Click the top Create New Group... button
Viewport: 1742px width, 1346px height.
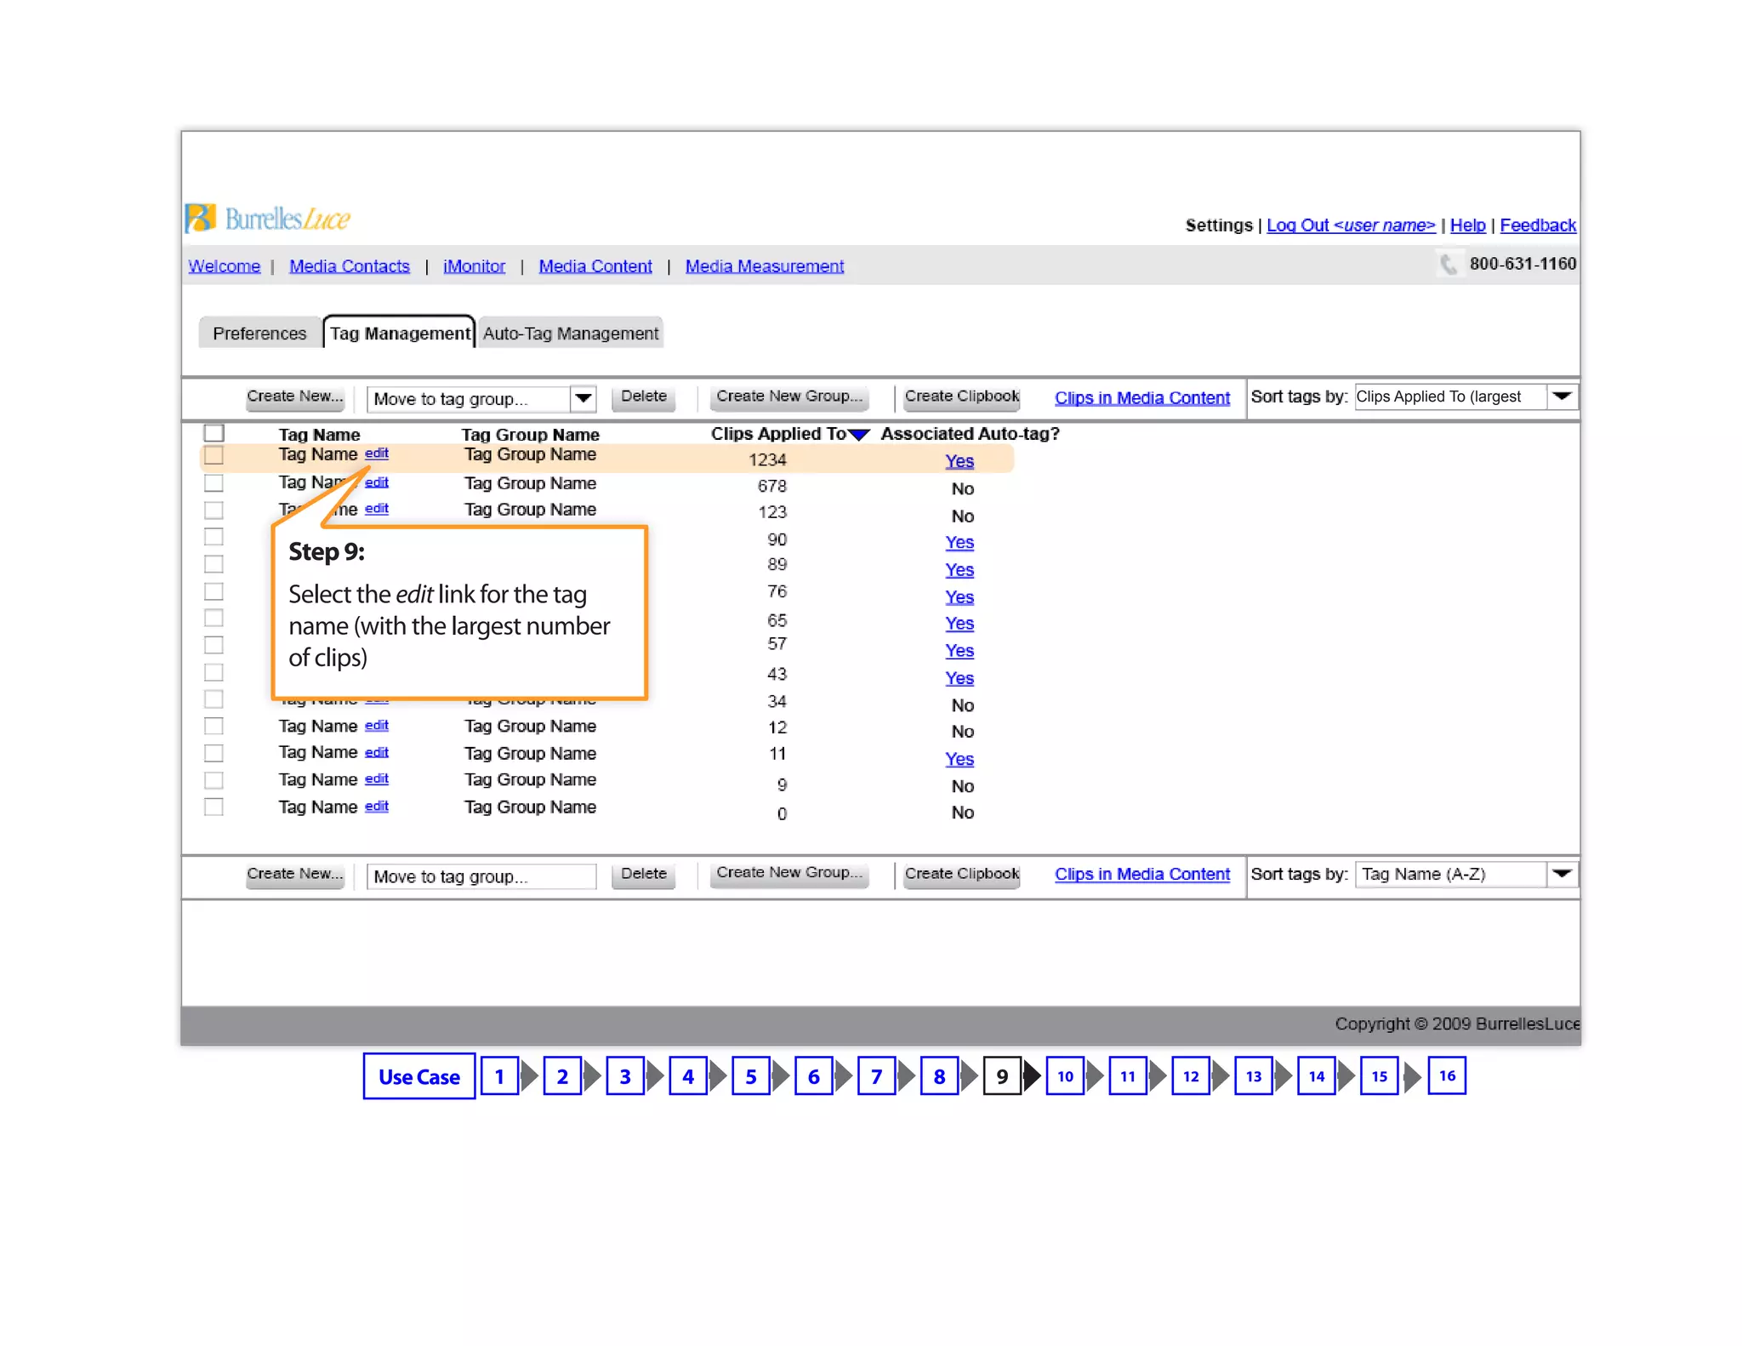click(789, 396)
